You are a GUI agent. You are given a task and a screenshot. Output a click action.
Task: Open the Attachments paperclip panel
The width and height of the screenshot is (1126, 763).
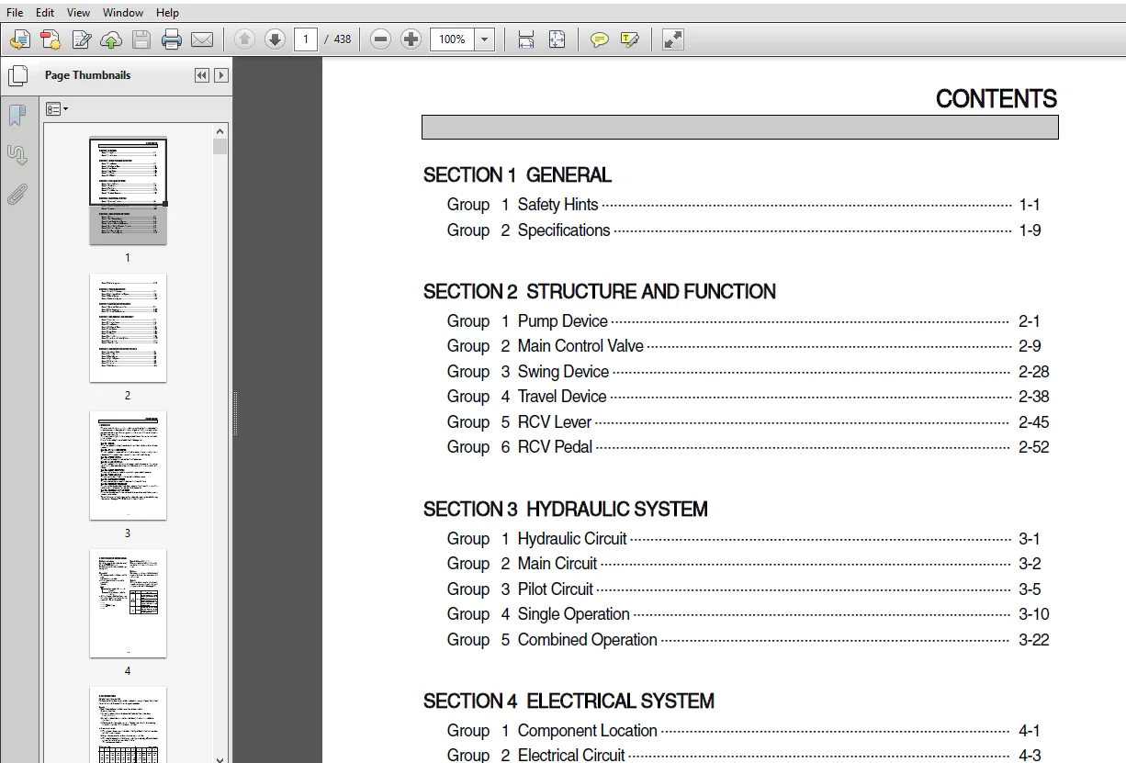(x=17, y=194)
